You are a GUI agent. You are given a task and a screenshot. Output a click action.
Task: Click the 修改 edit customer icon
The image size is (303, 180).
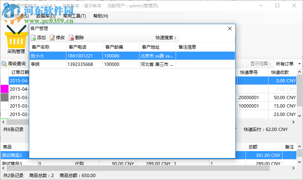point(52,38)
